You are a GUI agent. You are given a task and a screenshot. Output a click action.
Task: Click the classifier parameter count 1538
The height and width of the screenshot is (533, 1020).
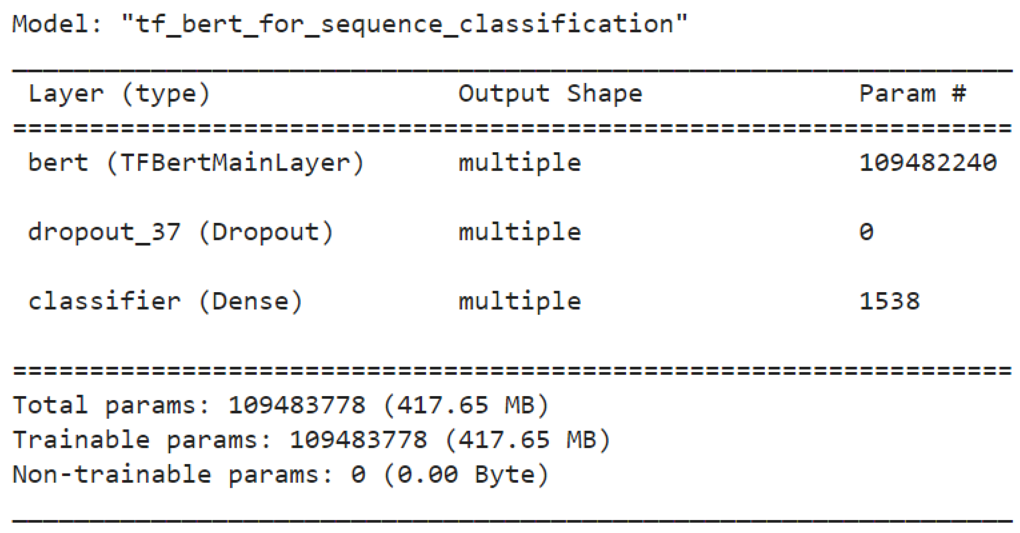pyautogui.click(x=889, y=302)
